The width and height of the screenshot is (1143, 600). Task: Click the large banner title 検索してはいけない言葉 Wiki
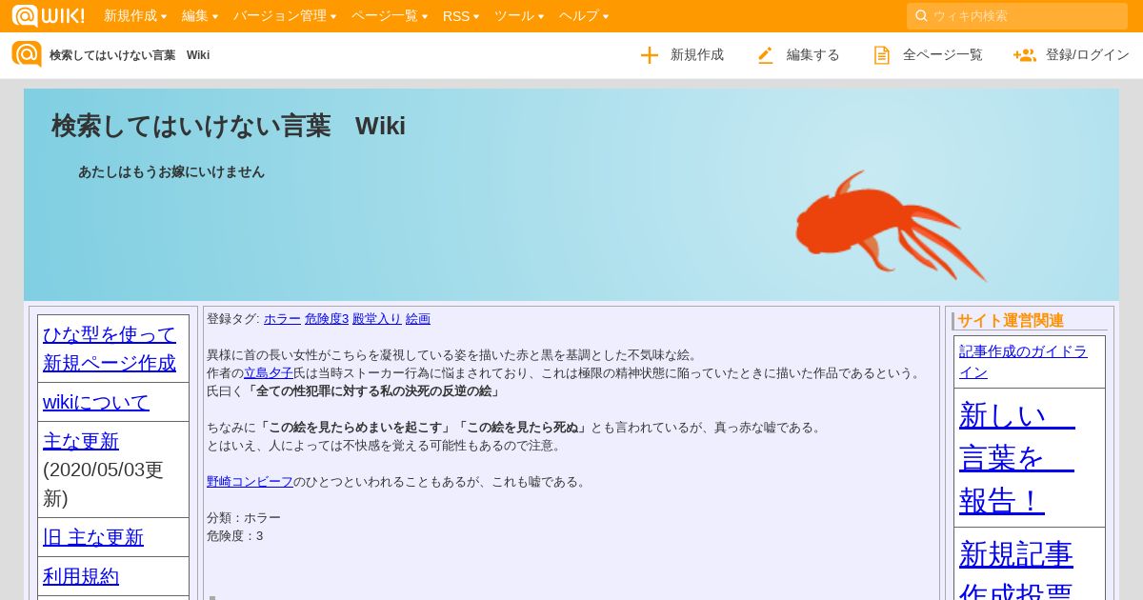pyautogui.click(x=229, y=126)
